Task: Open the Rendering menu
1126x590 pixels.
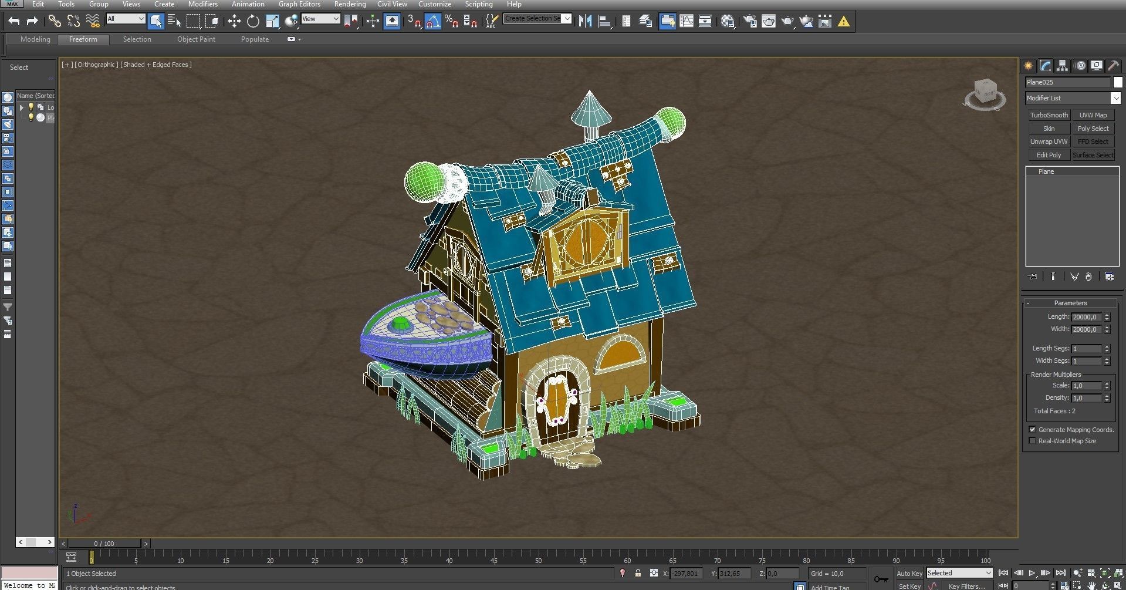Action: (350, 4)
